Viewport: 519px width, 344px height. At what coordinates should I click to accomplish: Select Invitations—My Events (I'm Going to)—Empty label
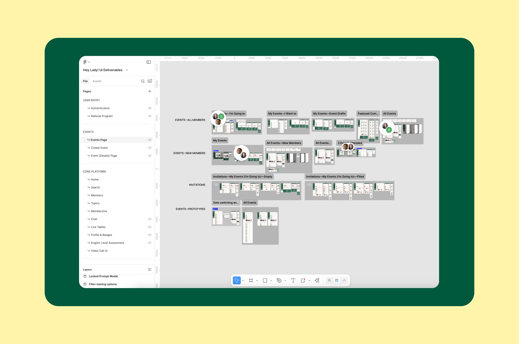243,177
